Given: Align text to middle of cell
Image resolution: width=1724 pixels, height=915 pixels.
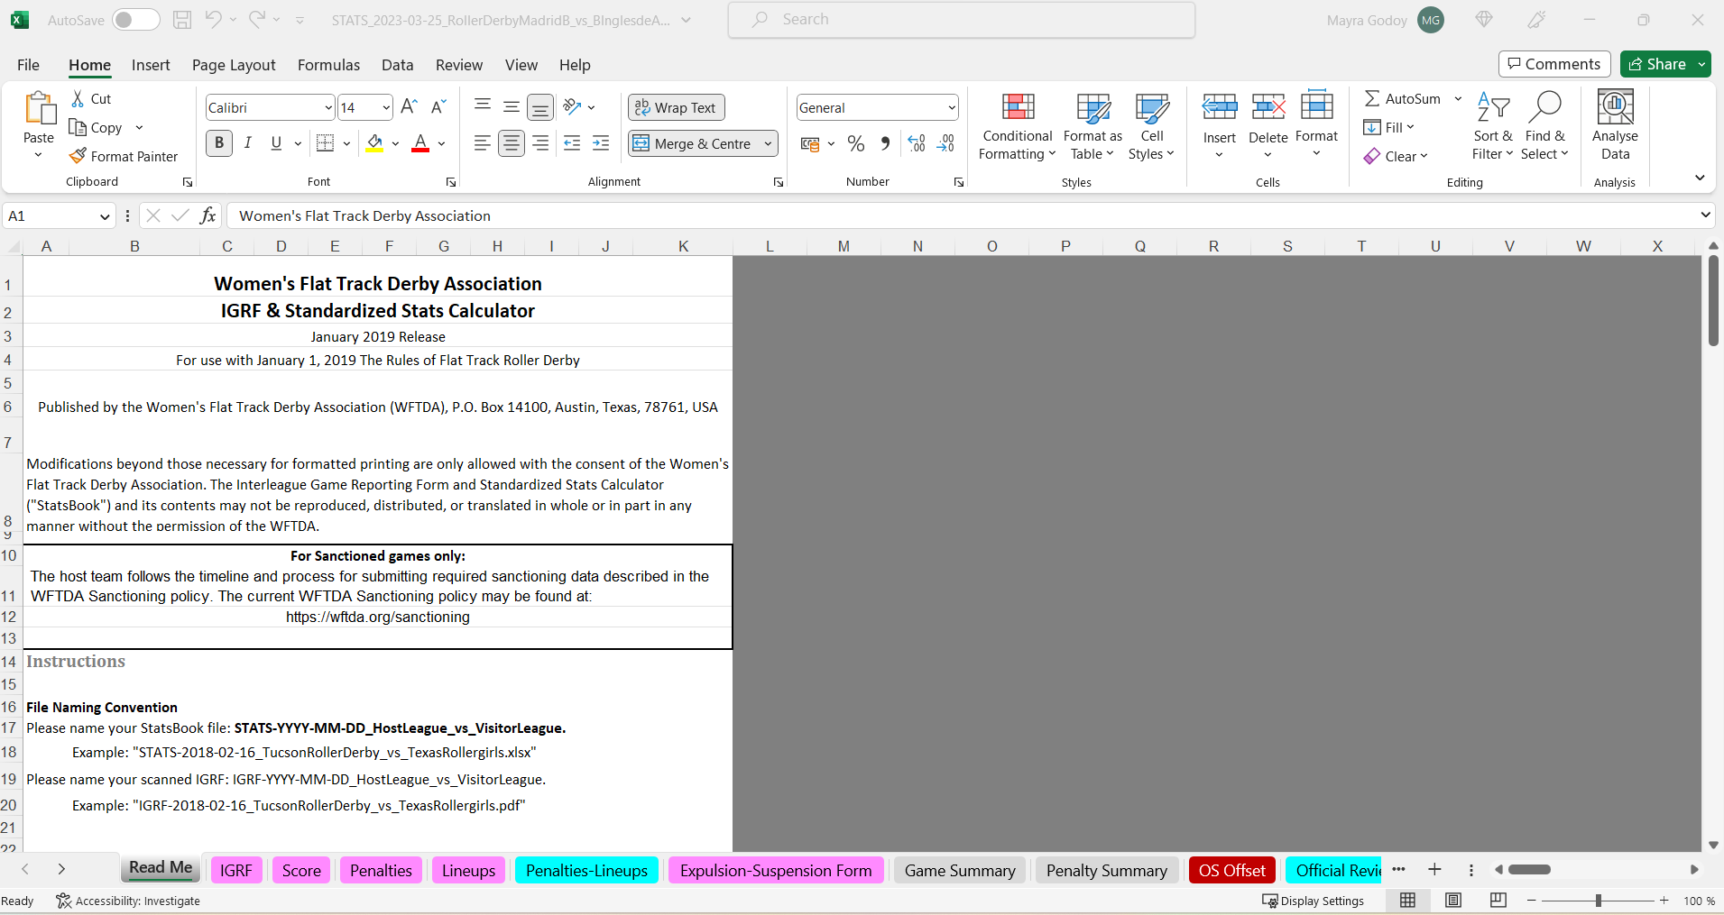Looking at the screenshot, I should click(512, 107).
